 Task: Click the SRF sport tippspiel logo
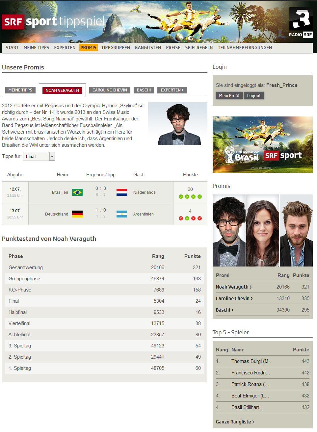tap(53, 22)
